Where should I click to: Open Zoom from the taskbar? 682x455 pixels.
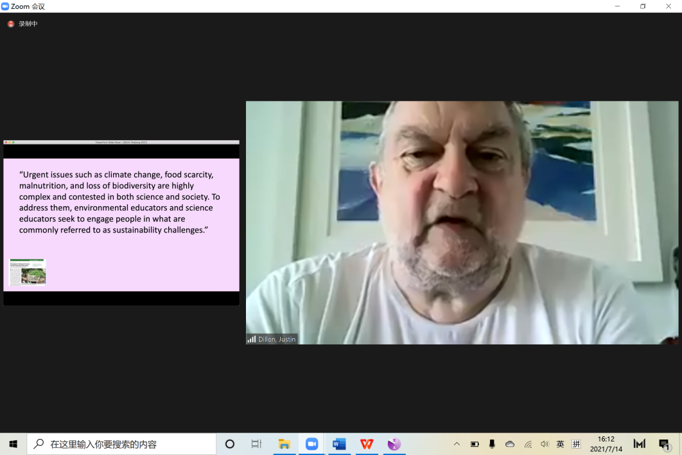click(x=312, y=444)
